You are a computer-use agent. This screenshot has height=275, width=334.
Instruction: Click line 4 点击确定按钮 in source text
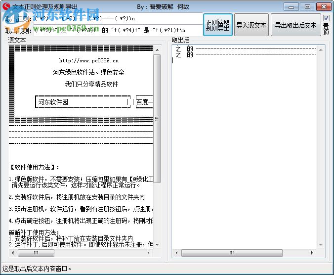coord(81,221)
